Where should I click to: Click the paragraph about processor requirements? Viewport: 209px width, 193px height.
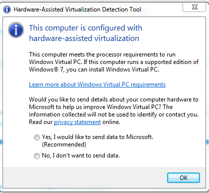coord(114,62)
